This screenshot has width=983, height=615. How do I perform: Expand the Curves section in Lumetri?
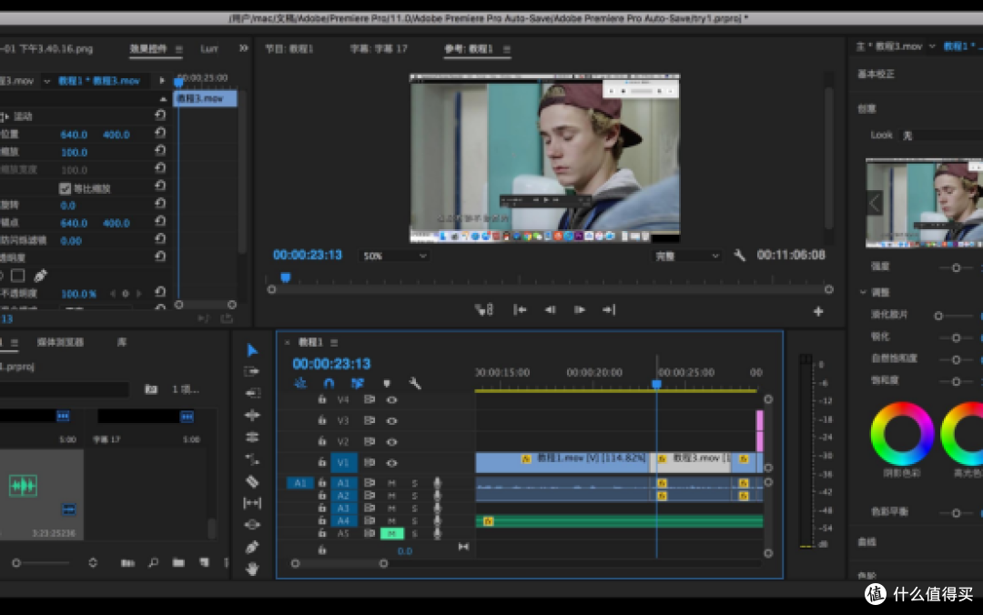[x=867, y=542]
